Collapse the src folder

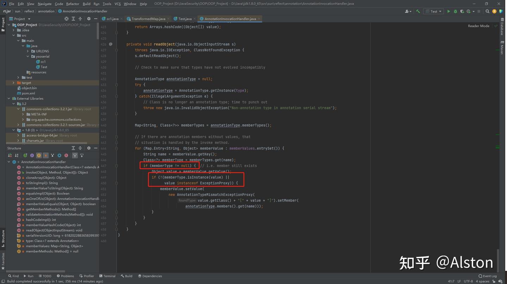pos(14,36)
